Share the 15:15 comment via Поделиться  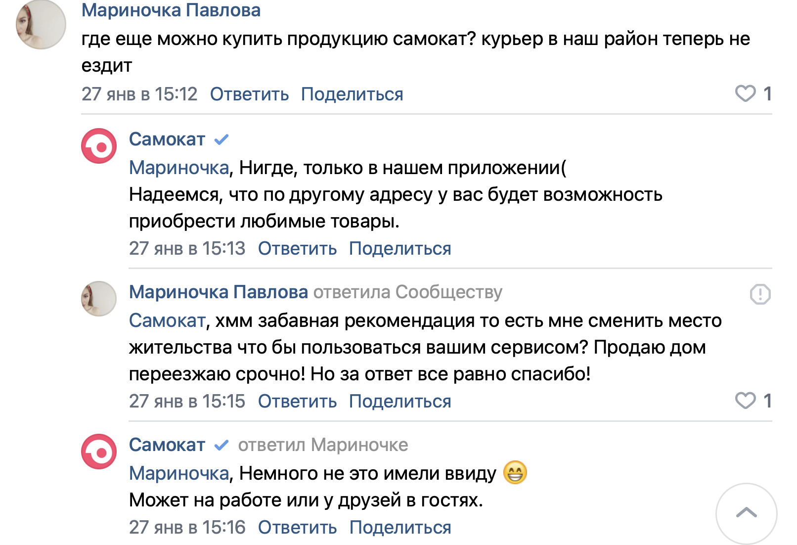coord(400,401)
